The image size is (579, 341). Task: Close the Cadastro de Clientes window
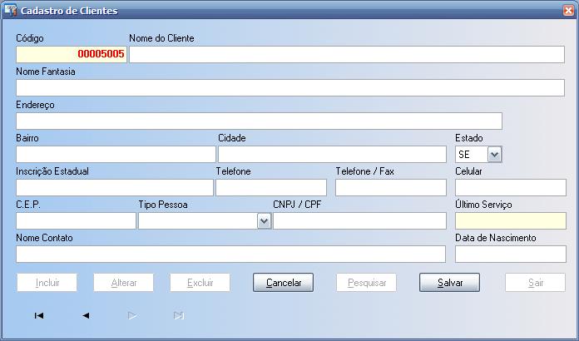(x=567, y=11)
